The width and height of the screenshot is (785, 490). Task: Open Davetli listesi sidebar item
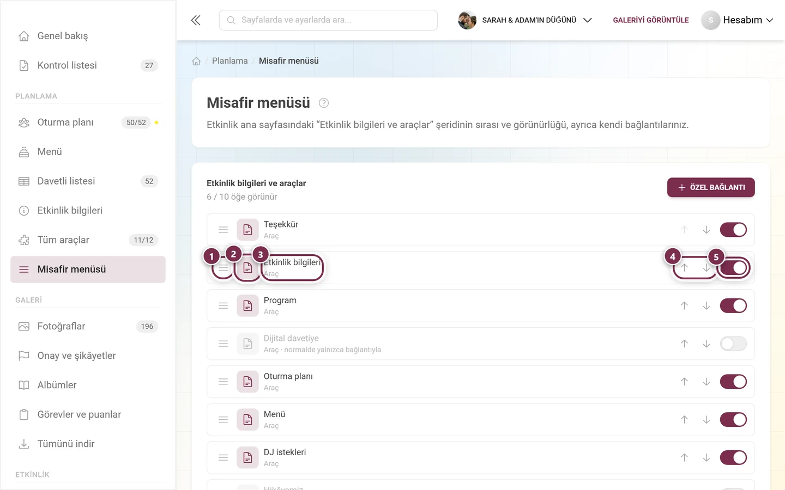(x=88, y=181)
